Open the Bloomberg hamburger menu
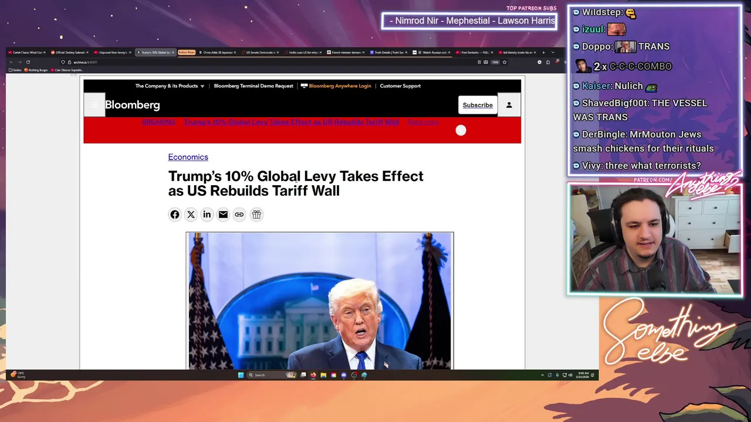This screenshot has width=751, height=422. tap(94, 105)
